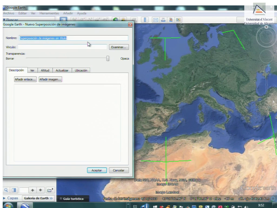Click the taskbar clock showing 9:52
This screenshot has height=208, width=277.
[x=261, y=205]
